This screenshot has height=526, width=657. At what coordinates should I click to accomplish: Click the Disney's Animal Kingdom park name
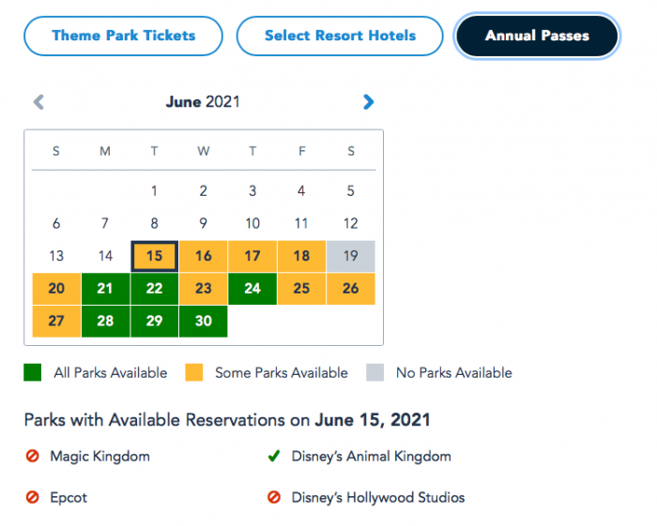371,457
